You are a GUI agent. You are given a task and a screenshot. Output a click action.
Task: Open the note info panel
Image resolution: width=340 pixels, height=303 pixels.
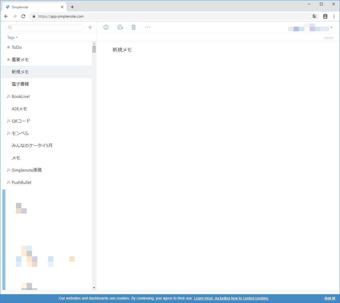click(106, 27)
